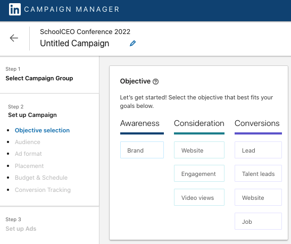This screenshot has height=244, width=291.
Task: Click the LinkedIn logo icon
Action: (x=15, y=9)
